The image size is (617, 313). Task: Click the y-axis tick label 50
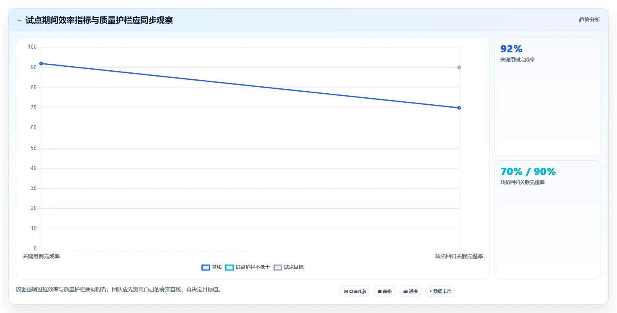click(x=34, y=148)
